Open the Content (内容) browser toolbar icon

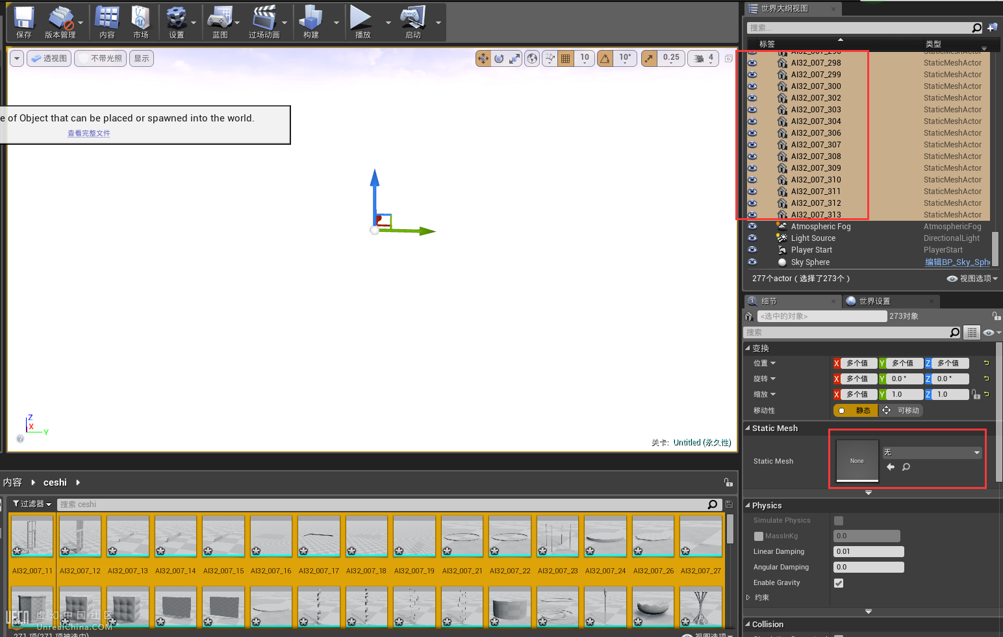pos(107,22)
